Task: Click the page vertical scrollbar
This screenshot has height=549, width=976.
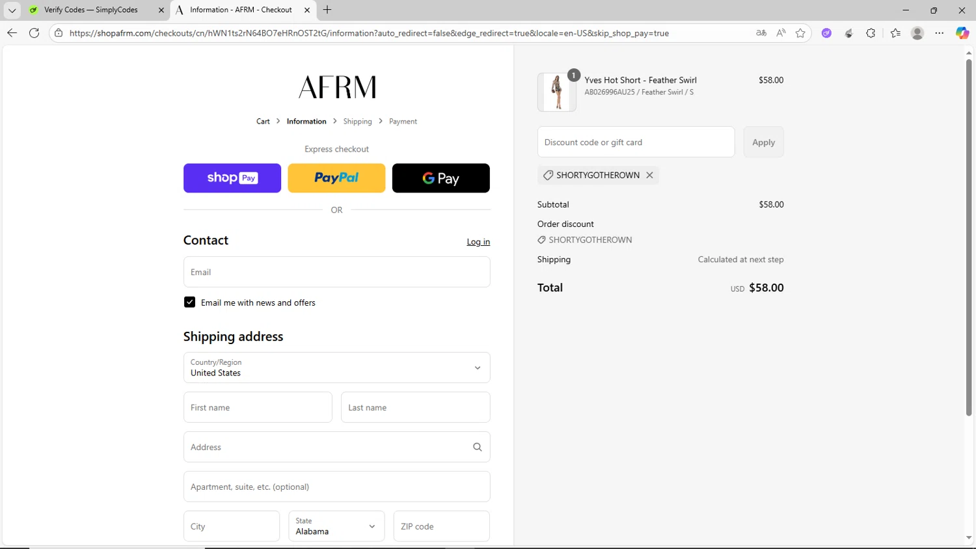Action: (968, 237)
